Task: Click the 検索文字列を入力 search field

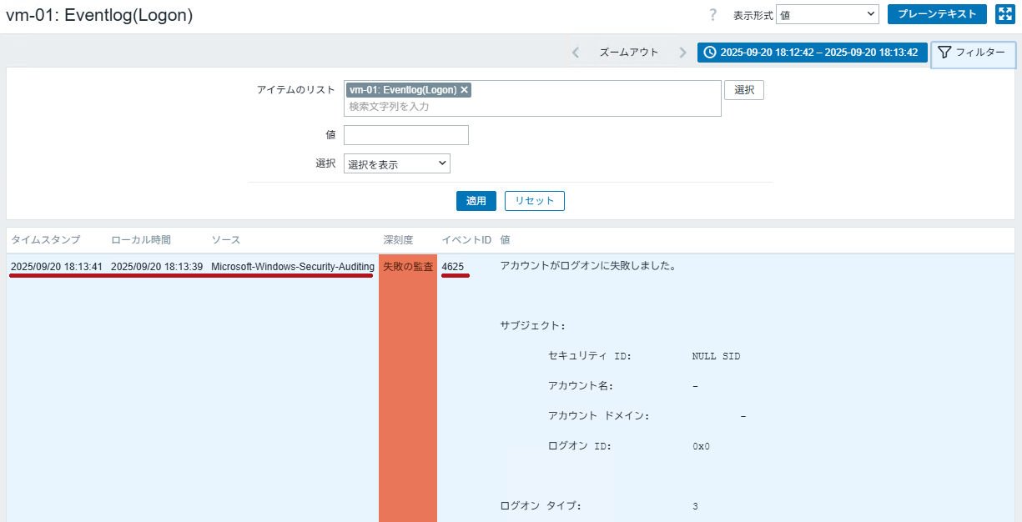Action: coord(532,107)
